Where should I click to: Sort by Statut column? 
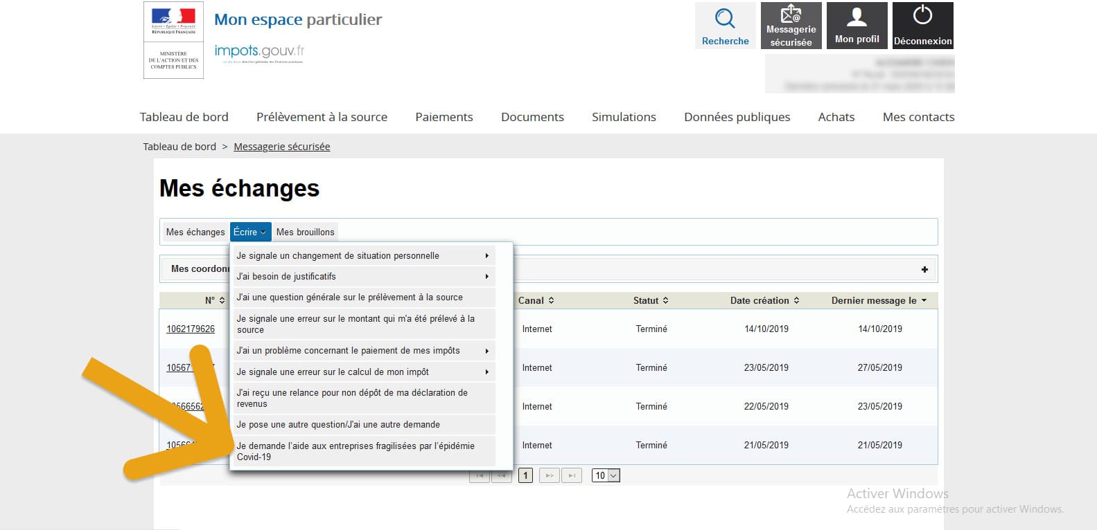[x=651, y=300]
